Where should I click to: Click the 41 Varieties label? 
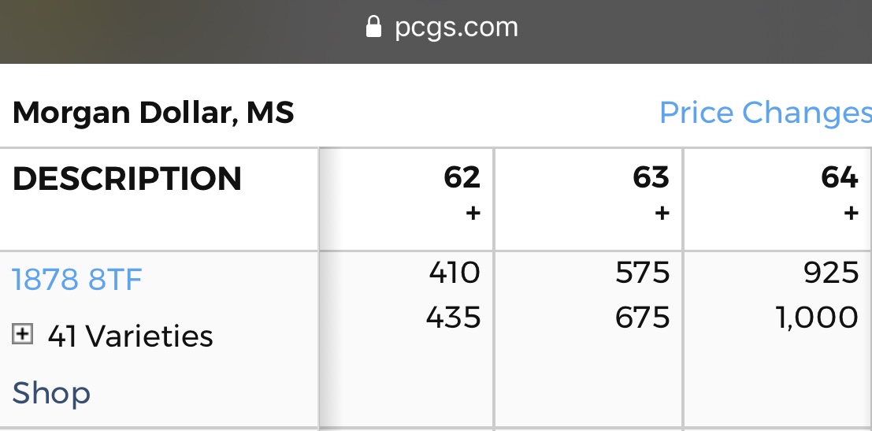pos(130,336)
